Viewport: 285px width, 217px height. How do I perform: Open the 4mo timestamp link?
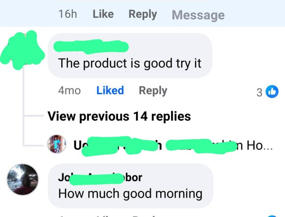click(x=69, y=90)
